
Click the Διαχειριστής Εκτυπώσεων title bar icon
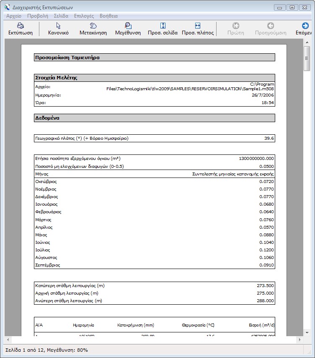point(7,7)
